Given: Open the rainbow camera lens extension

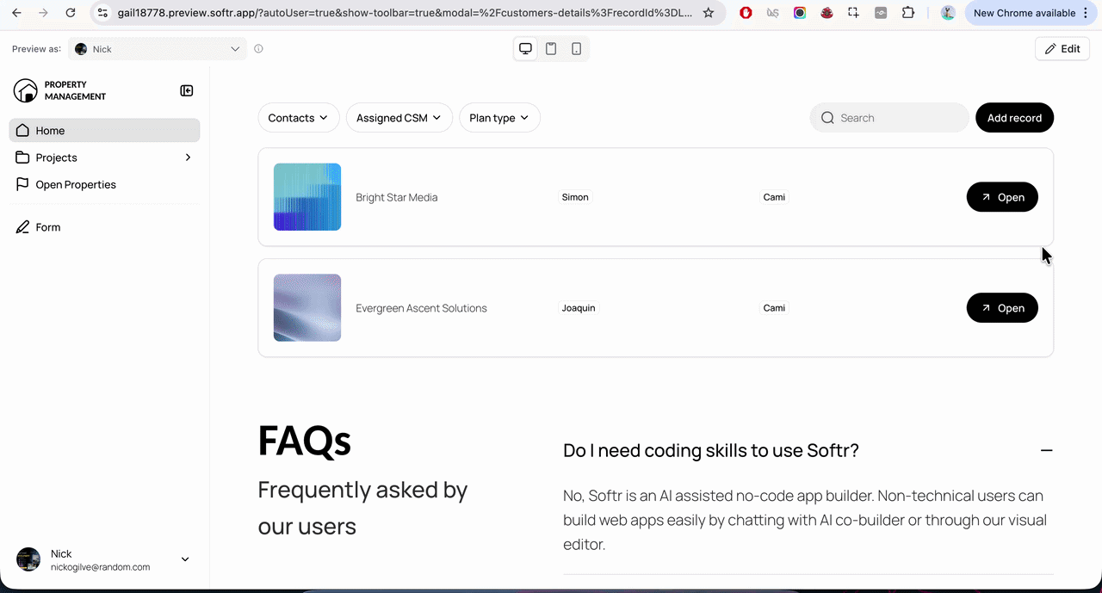Looking at the screenshot, I should coord(800,13).
